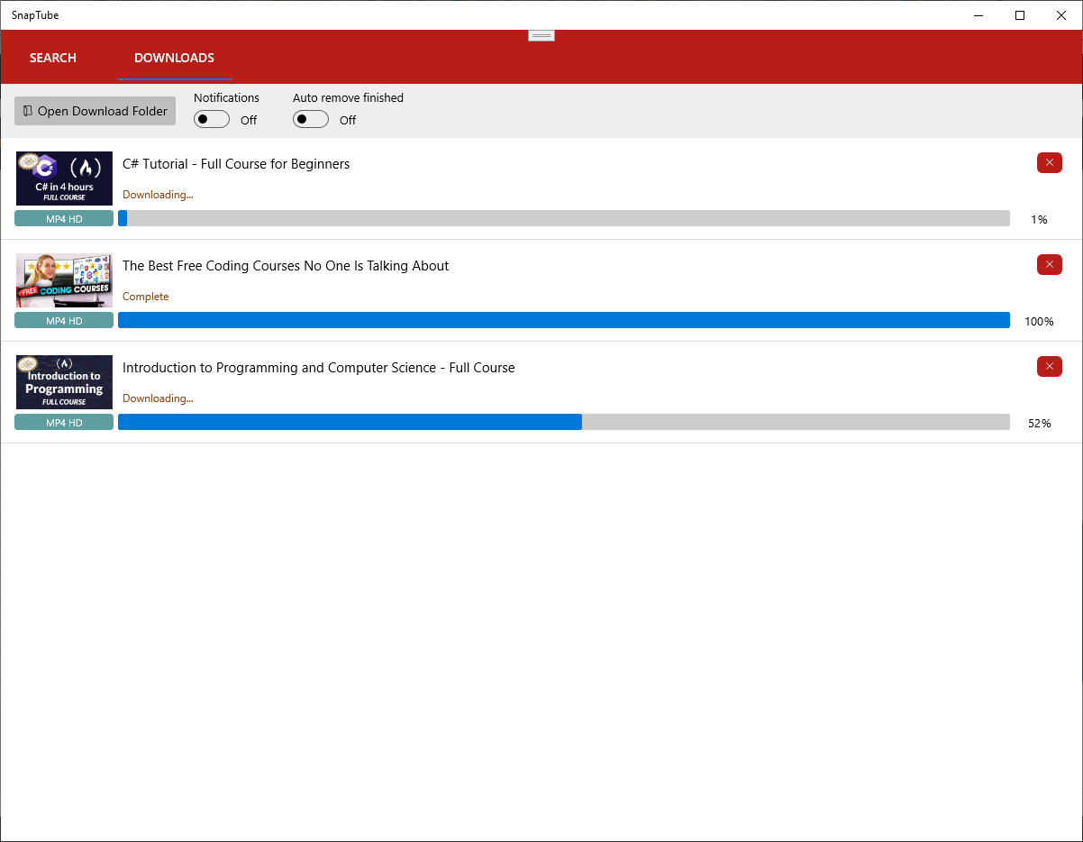Open the download folder

pyautogui.click(x=95, y=110)
